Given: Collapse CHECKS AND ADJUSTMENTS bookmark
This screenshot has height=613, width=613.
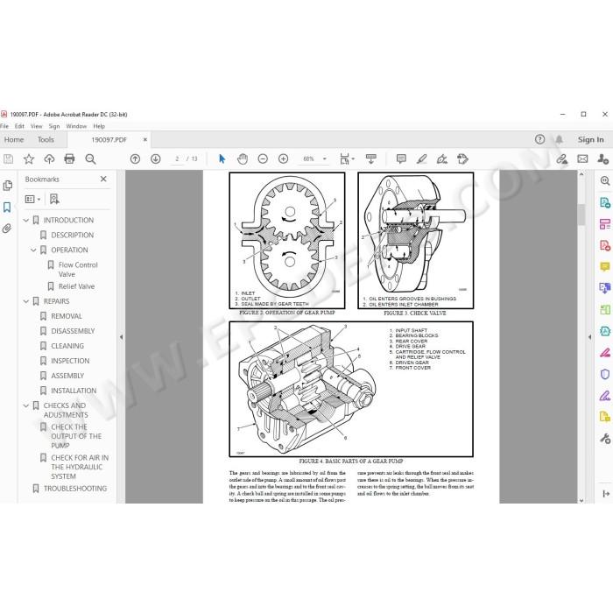Looking at the screenshot, I should pyautogui.click(x=26, y=405).
